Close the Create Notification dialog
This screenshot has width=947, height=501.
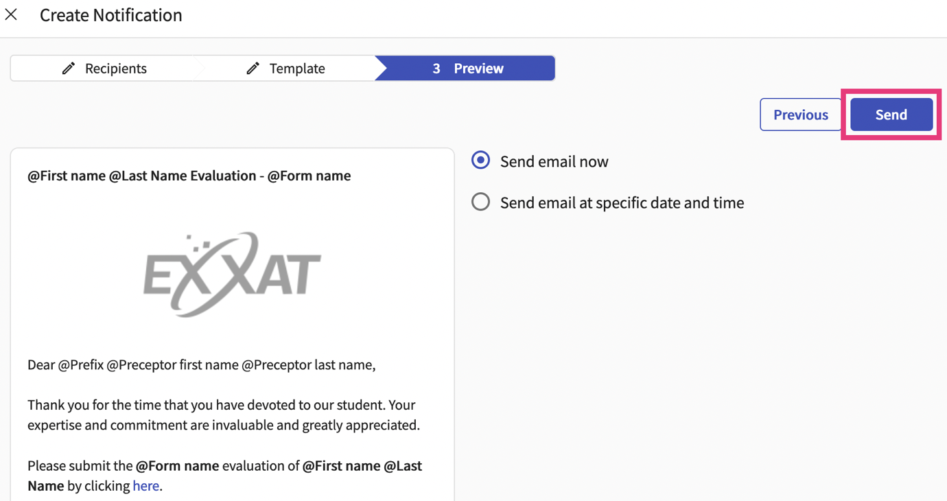pos(11,14)
